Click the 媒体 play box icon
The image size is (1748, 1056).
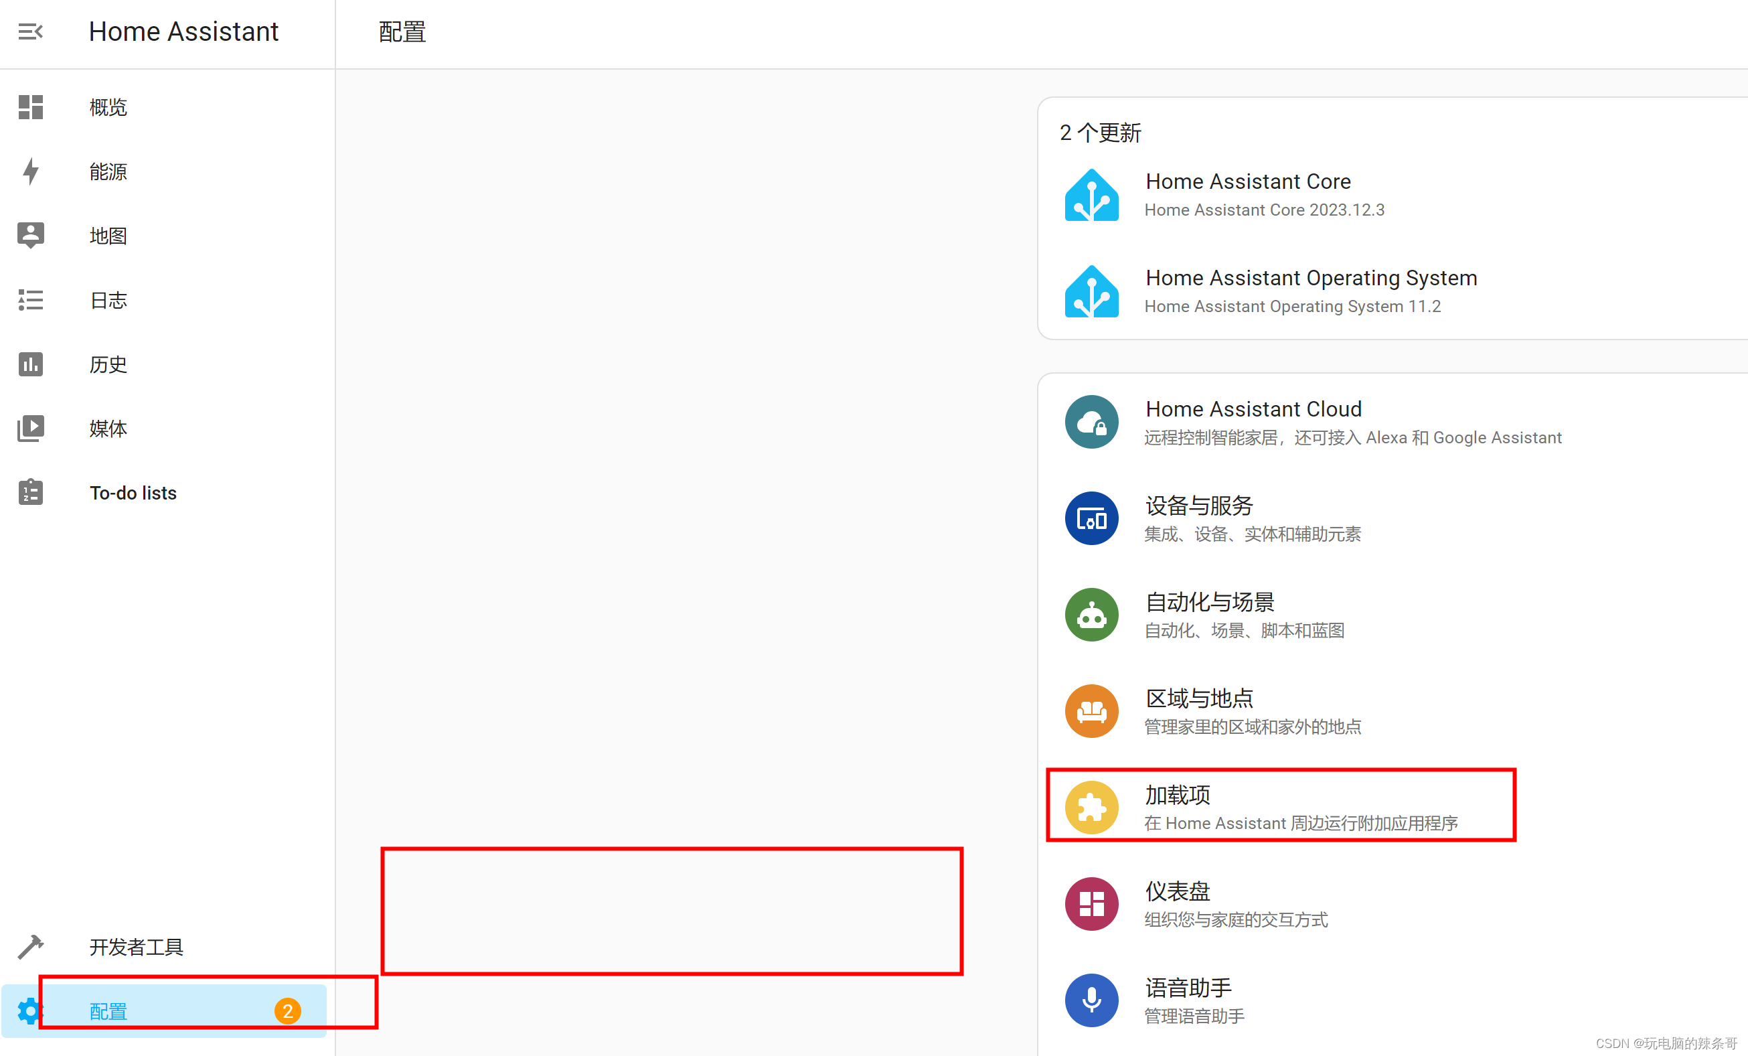point(31,428)
